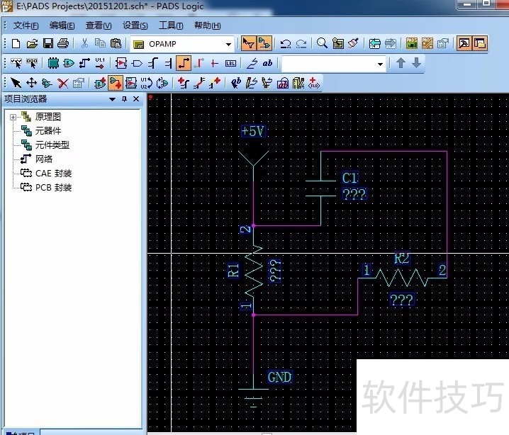Redo the last undone action

click(x=301, y=43)
